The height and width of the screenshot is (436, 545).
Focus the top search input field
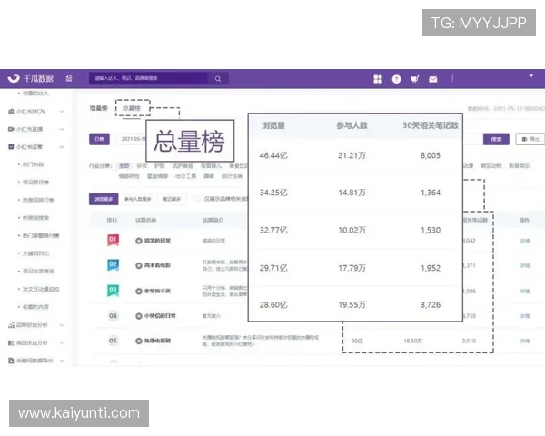pyautogui.click(x=148, y=79)
